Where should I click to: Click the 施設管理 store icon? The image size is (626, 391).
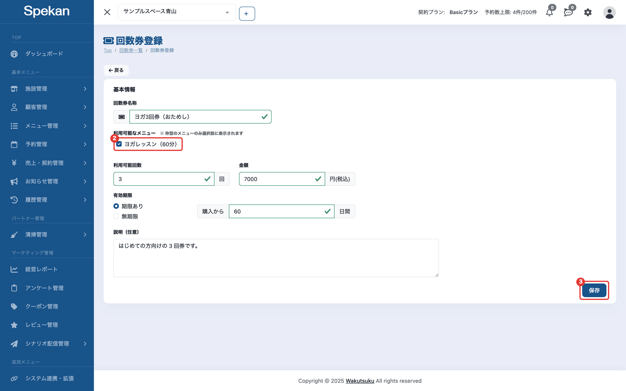pos(14,89)
